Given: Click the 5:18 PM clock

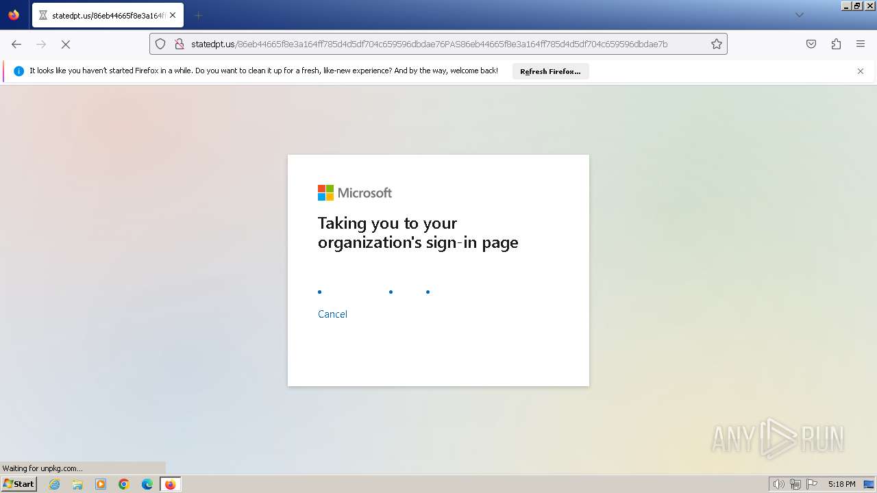Looking at the screenshot, I should 841,484.
